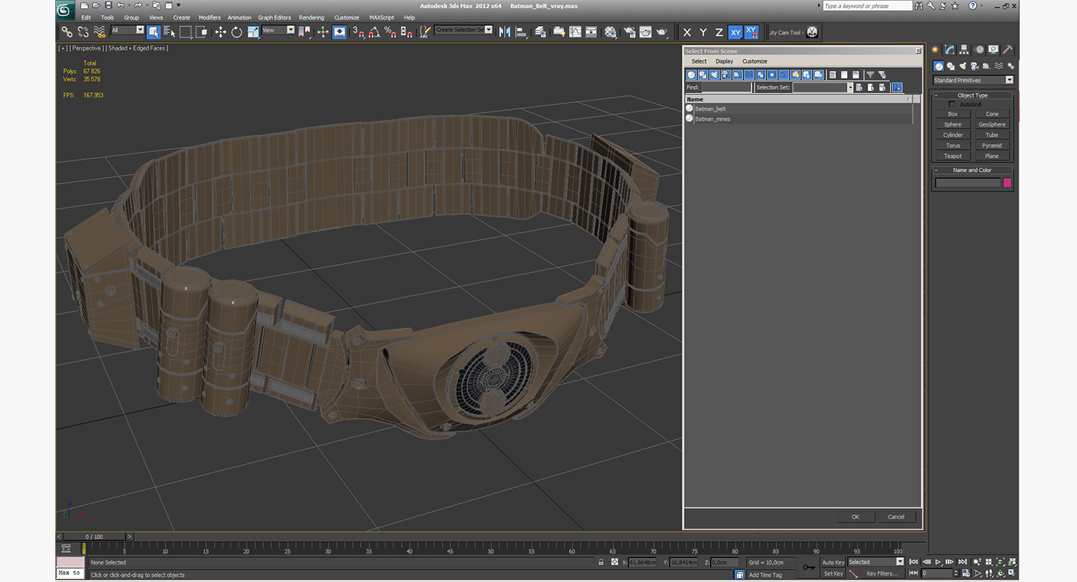
Task: Open Customize menu in Select From Scene
Action: click(x=755, y=61)
